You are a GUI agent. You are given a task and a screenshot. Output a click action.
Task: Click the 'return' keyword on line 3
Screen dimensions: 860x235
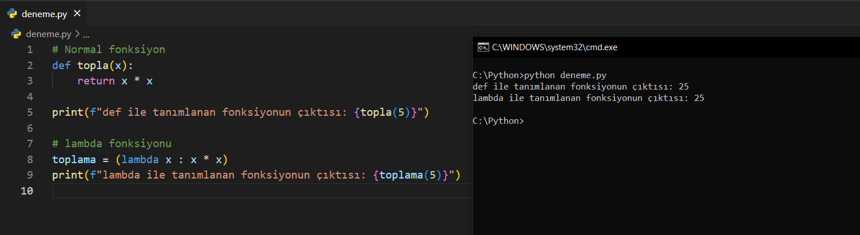coord(96,81)
